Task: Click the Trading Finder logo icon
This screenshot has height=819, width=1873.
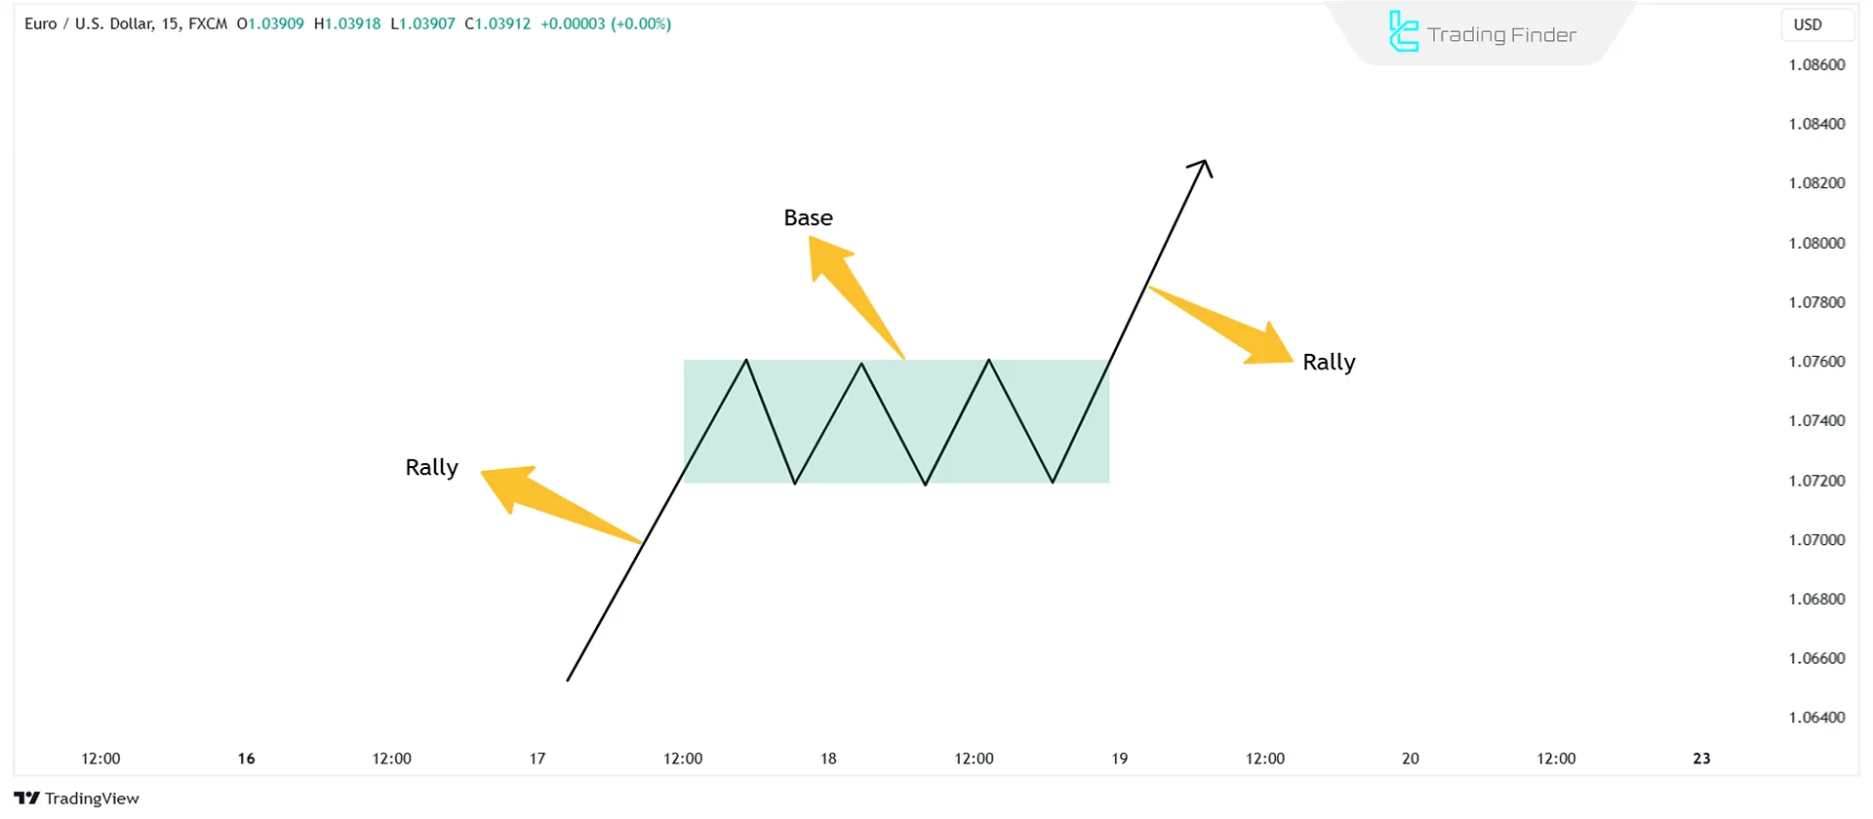Action: pyautogui.click(x=1403, y=32)
